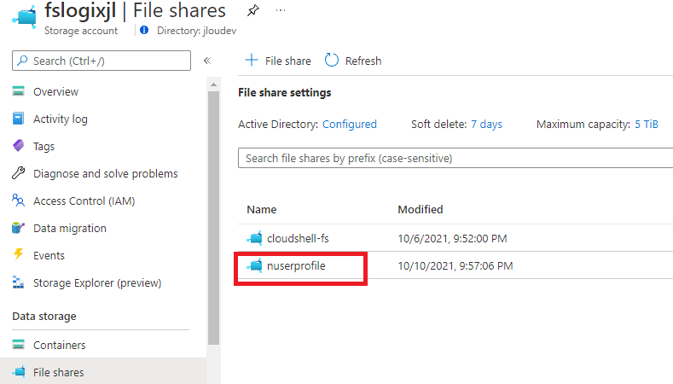
Task: Click the Tags icon
Action: point(19,146)
